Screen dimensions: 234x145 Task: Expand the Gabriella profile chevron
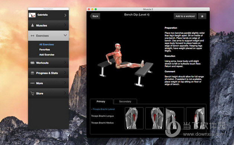(65, 15)
